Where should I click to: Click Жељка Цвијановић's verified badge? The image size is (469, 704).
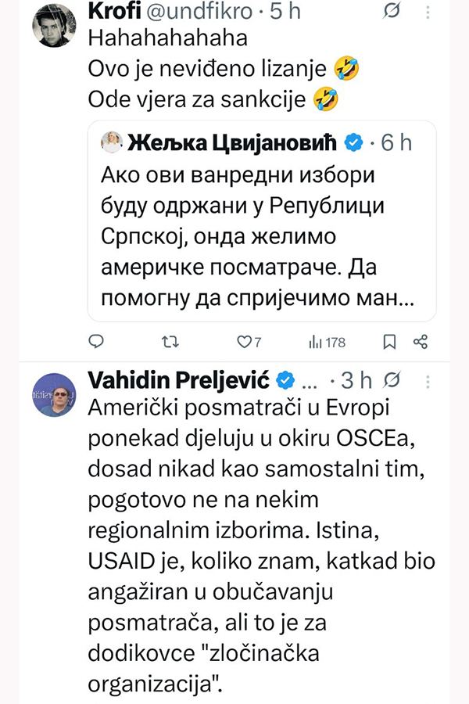[x=354, y=142]
